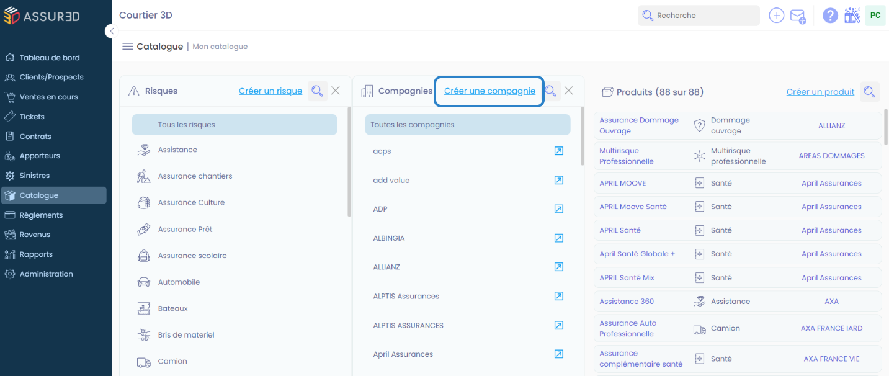Open uppercase ALPTIS ASSURANCES link icon
This screenshot has width=889, height=376.
pos(558,325)
